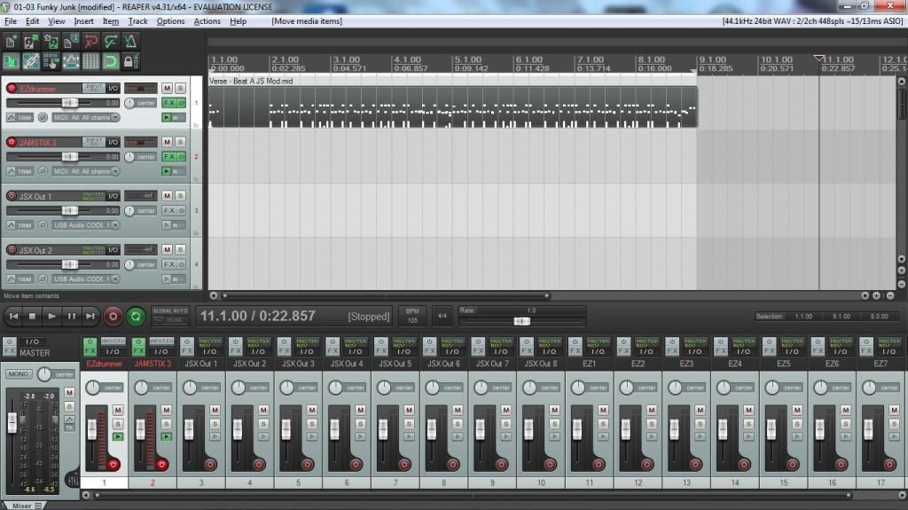Click the New Project toolbar icon

tap(11, 41)
